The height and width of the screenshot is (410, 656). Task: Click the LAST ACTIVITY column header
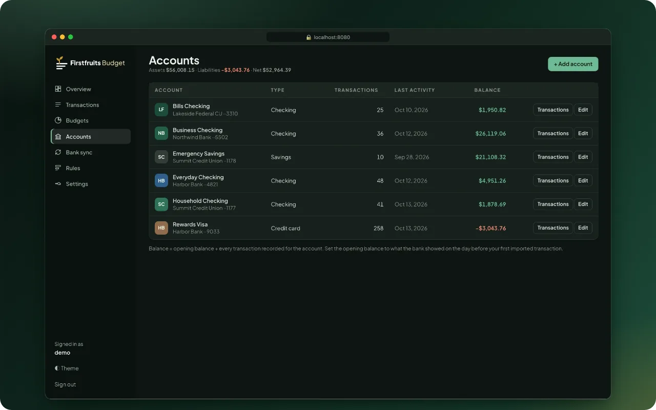point(415,90)
